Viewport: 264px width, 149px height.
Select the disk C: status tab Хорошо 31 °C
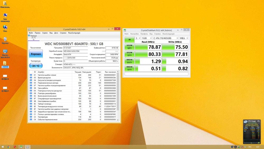click(x=34, y=38)
